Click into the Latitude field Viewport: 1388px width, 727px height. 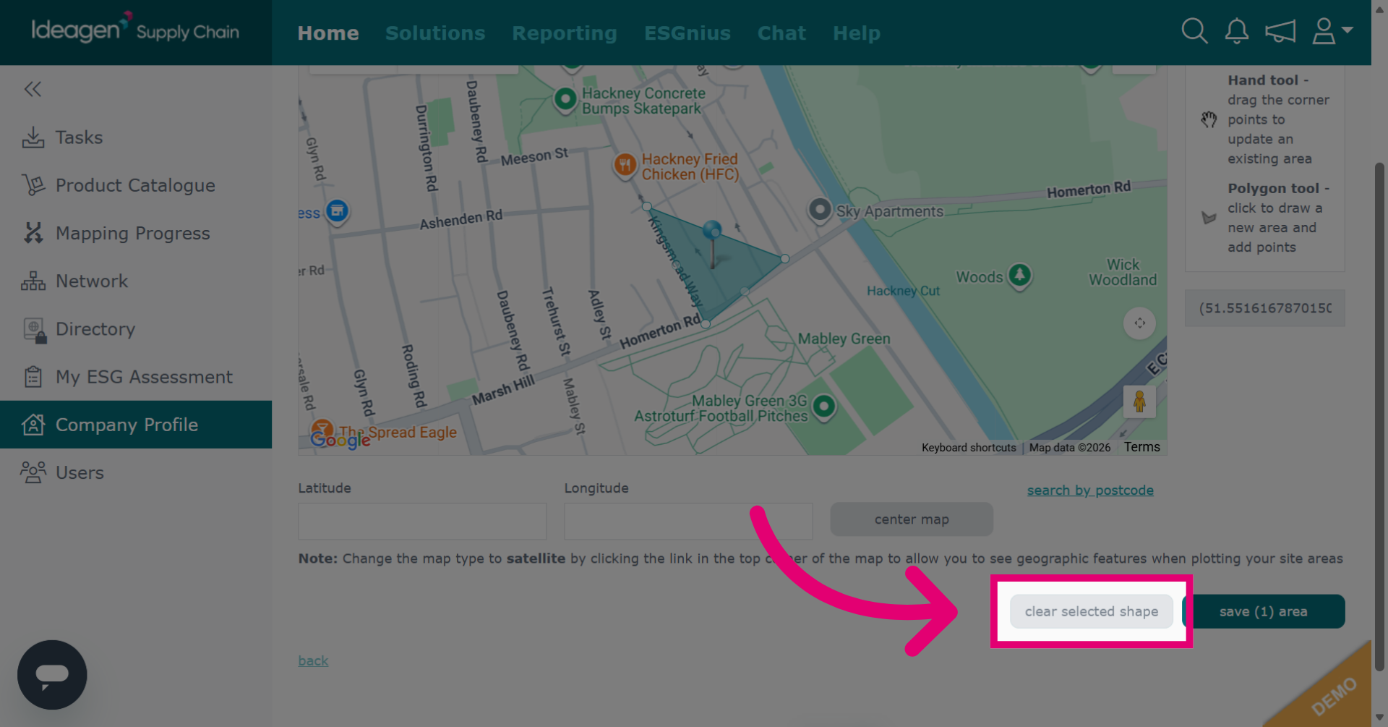click(422, 521)
